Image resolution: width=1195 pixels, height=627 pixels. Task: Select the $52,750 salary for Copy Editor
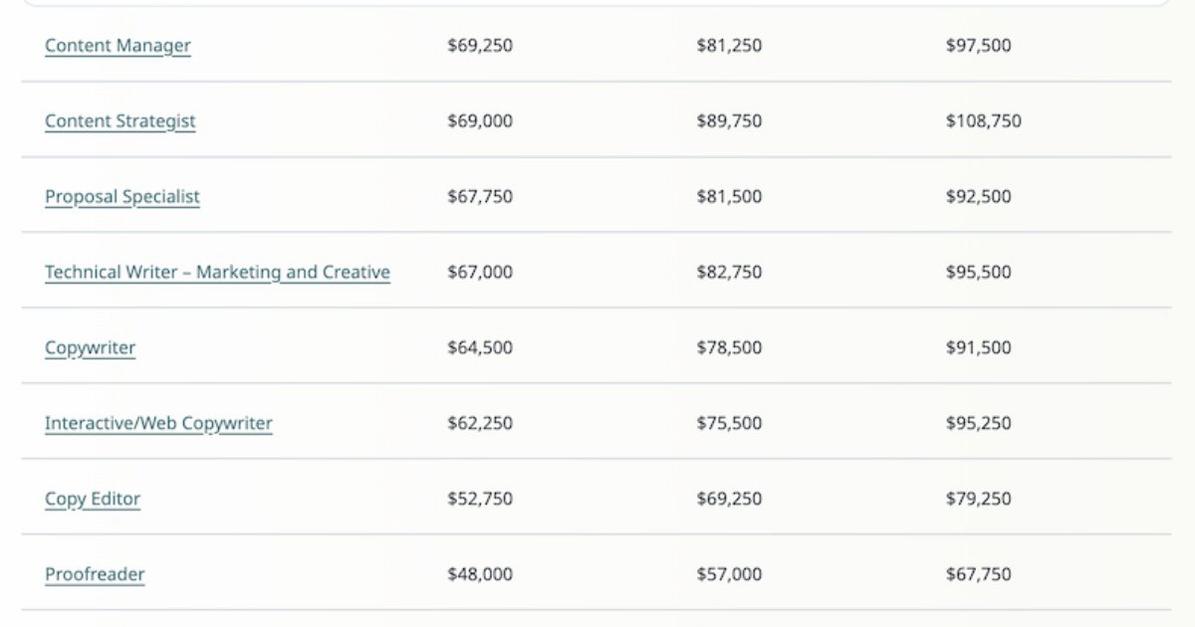point(480,499)
